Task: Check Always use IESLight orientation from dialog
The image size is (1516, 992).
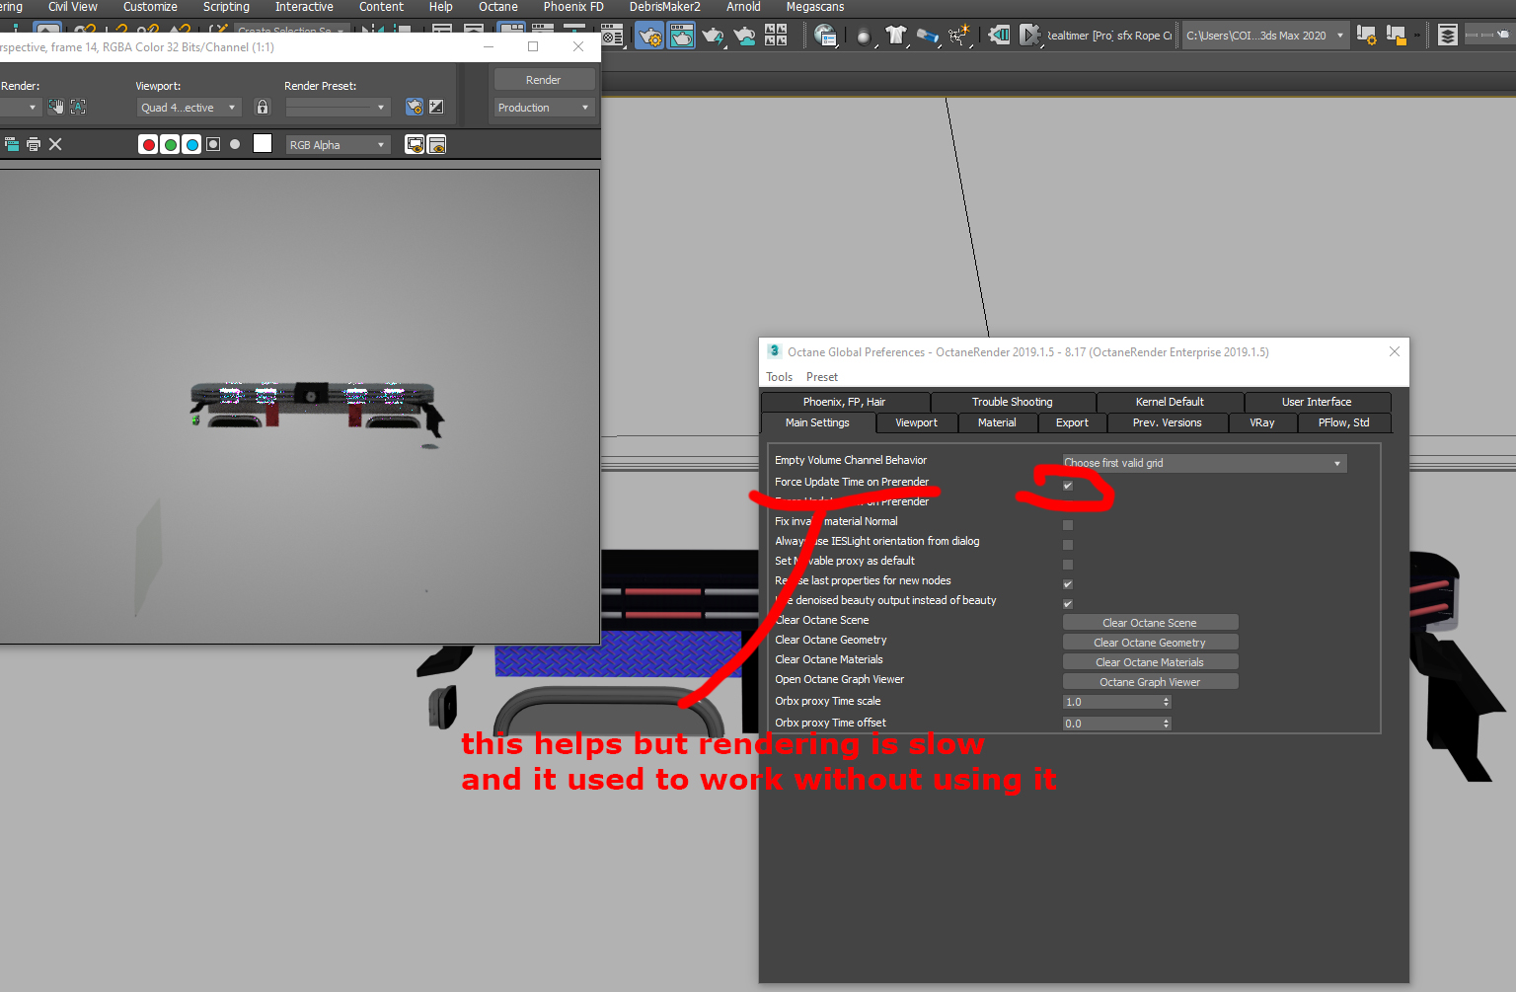Action: click(1068, 545)
